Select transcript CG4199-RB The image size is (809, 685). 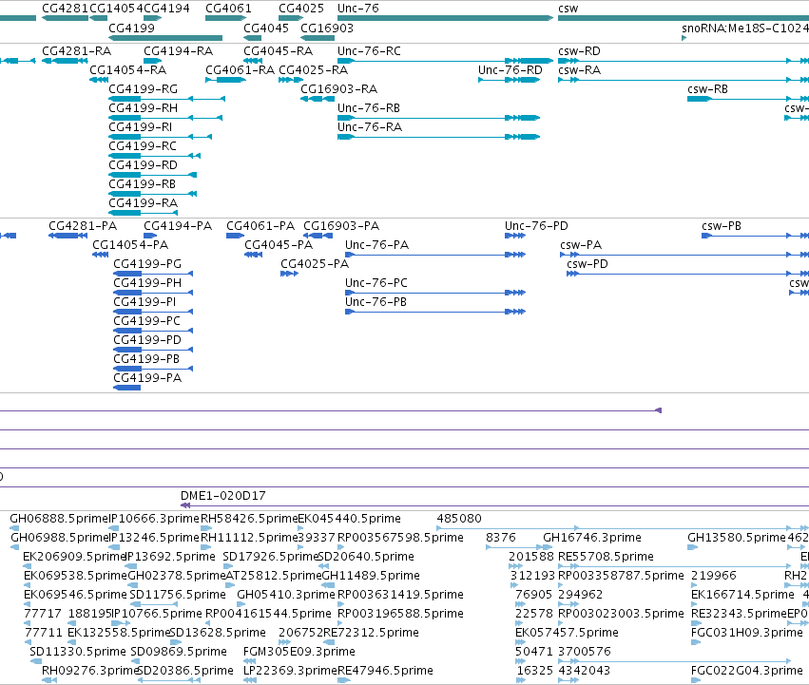(x=142, y=184)
